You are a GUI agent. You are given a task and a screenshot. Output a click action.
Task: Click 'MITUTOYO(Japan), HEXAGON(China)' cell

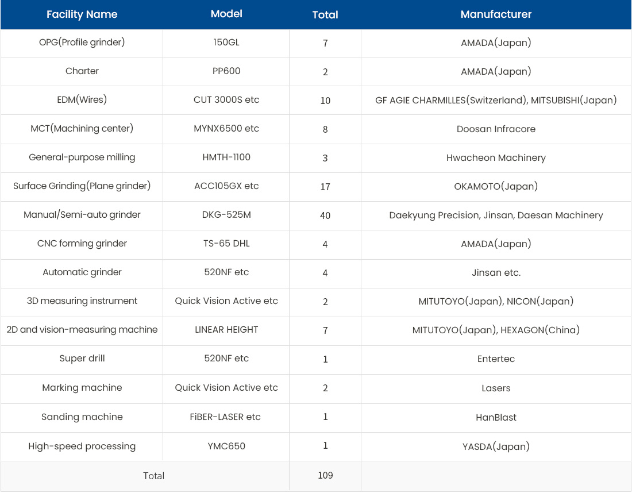point(496,330)
